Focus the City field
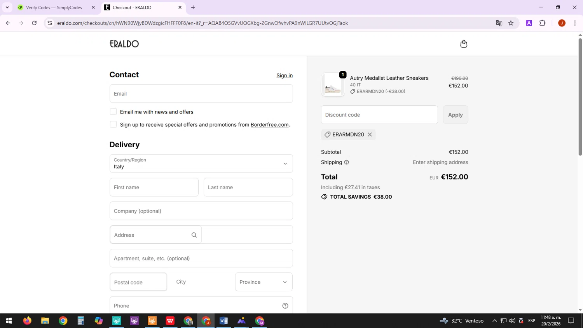The width and height of the screenshot is (583, 328). (x=201, y=282)
